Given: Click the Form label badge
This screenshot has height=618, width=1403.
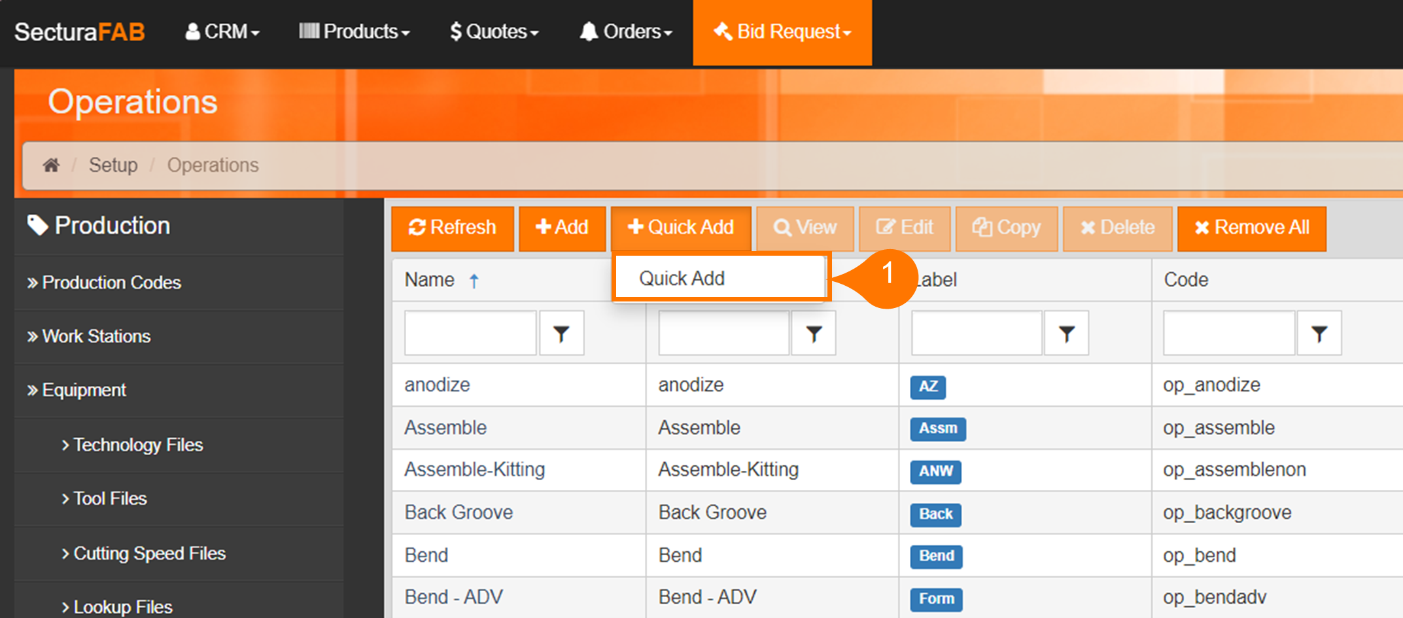Looking at the screenshot, I should tap(936, 598).
